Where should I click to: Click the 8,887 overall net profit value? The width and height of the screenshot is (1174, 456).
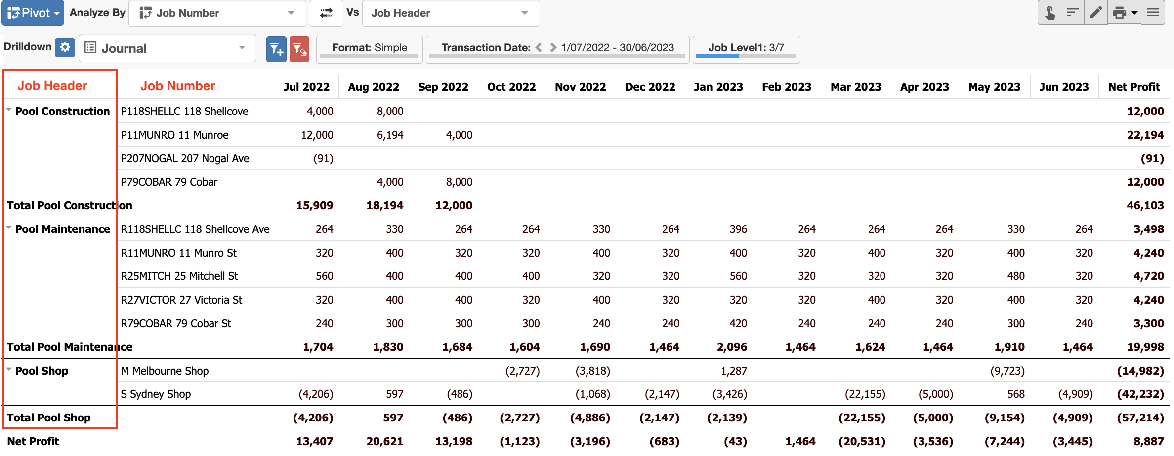click(x=1149, y=441)
